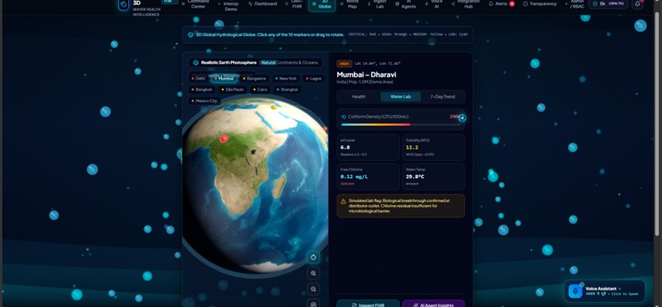Viewport: 662px width, 307px height.
Task: Open the AI Agents nav item
Action: pyautogui.click(x=406, y=4)
